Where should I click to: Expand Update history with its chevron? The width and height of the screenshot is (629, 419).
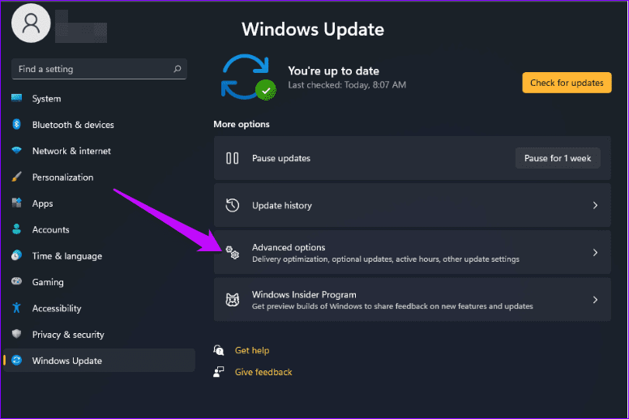click(x=595, y=205)
